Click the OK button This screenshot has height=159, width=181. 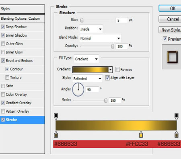tap(170, 8)
